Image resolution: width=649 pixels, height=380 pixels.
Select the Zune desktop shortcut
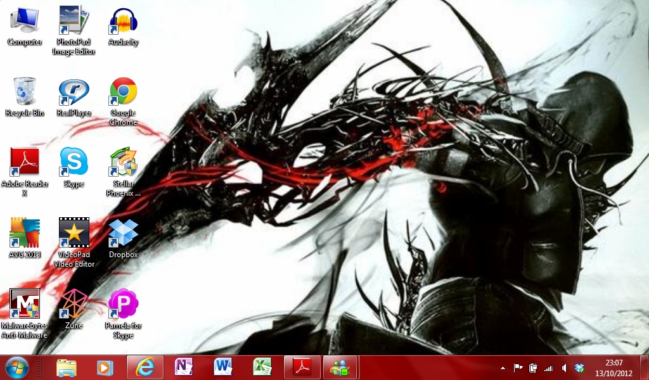point(74,309)
